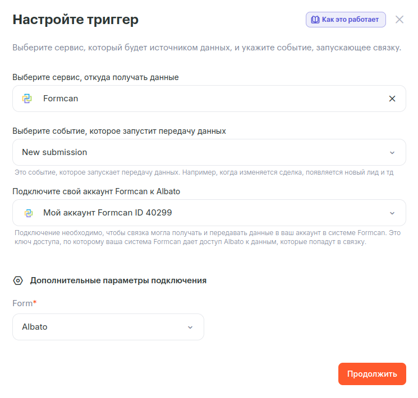
Task: Click the book icon in help button
Action: [315, 20]
